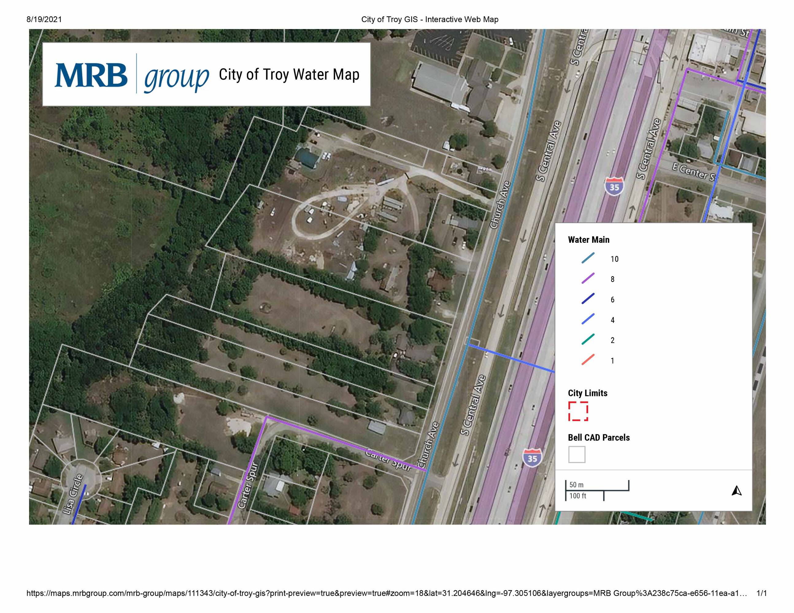This screenshot has width=794, height=613.
Task: Click the salmon 1-inch water main swatch
Action: click(x=588, y=360)
